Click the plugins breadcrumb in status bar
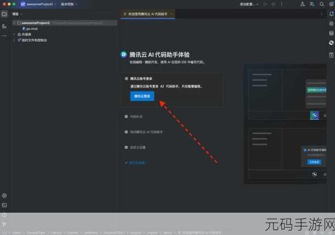Screen dimensions: 335x235 [x=136, y=233]
